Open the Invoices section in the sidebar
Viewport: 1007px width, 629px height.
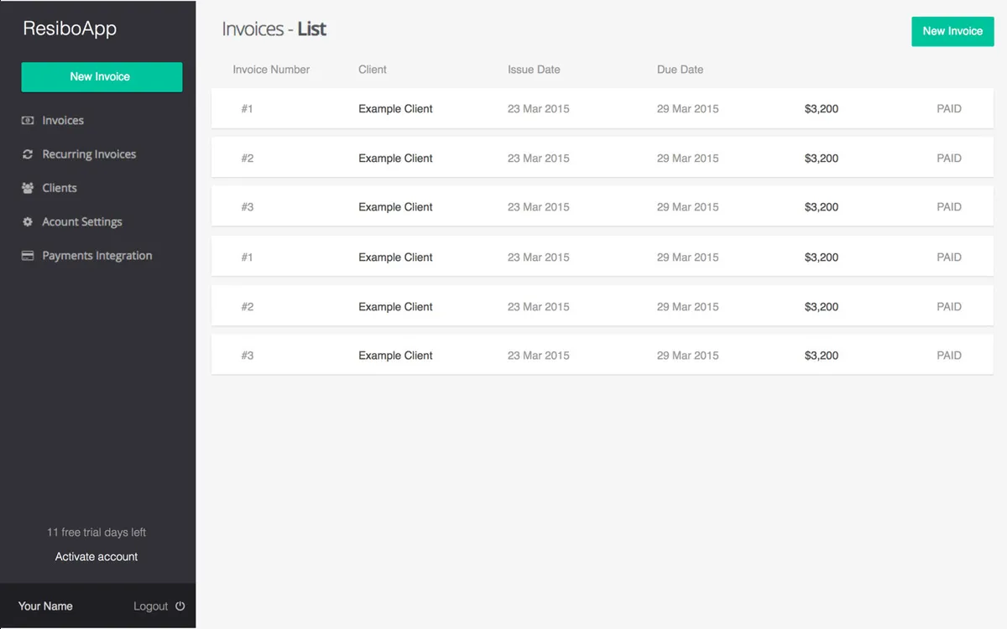point(63,120)
